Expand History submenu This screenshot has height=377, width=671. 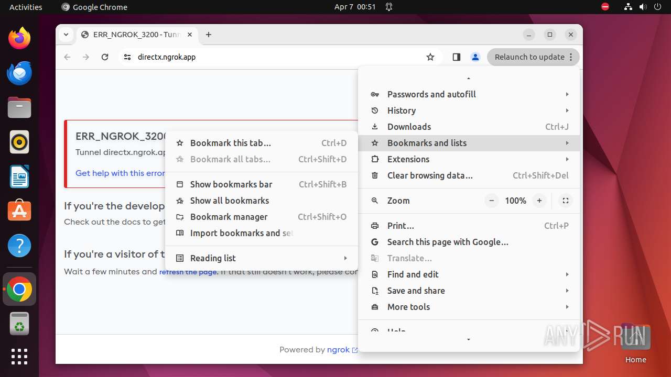[567, 110]
